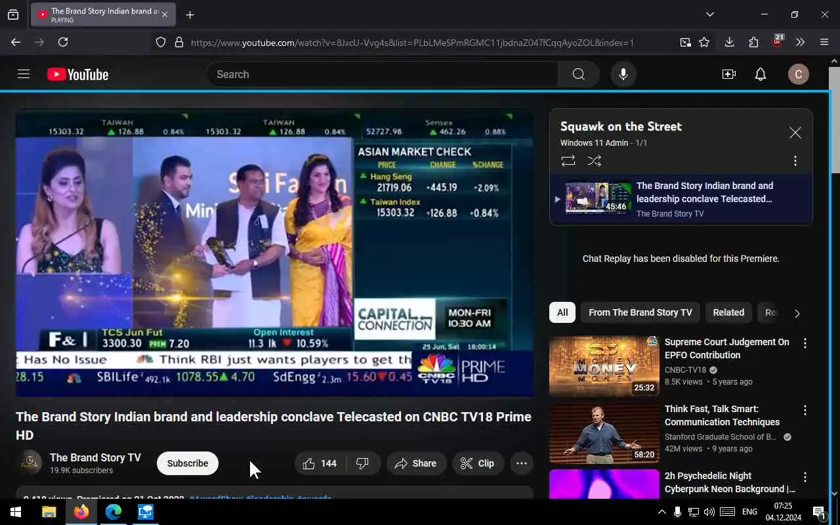Open YouTube notifications bell

(x=761, y=74)
